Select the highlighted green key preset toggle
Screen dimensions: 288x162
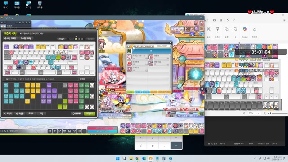[76, 39]
